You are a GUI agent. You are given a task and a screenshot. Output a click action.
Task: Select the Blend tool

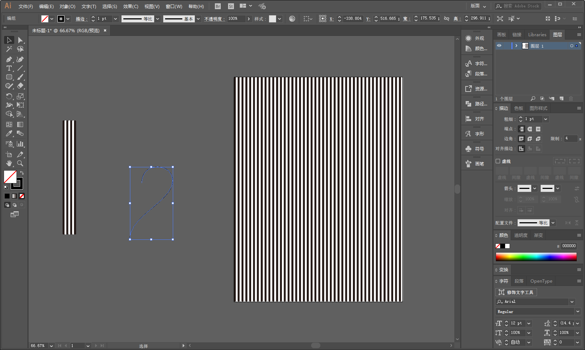click(21, 133)
